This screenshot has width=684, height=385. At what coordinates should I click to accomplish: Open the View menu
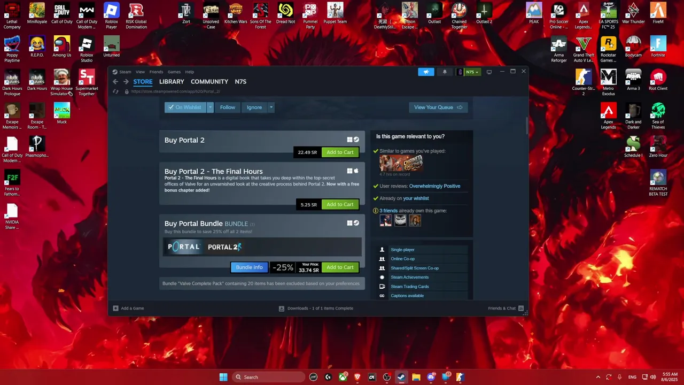pos(140,72)
